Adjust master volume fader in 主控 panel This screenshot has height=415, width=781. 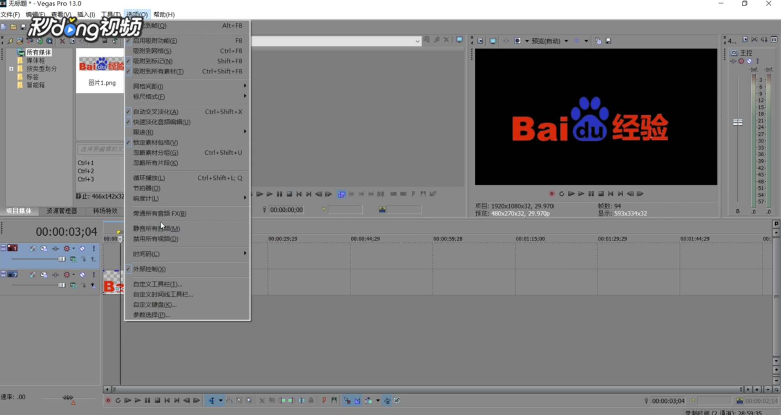pos(738,123)
